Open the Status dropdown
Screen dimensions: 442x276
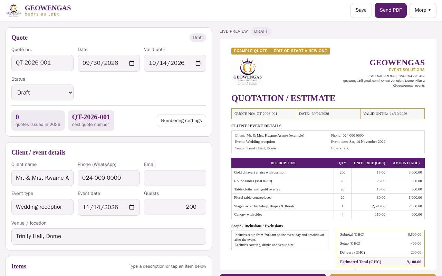tap(42, 92)
